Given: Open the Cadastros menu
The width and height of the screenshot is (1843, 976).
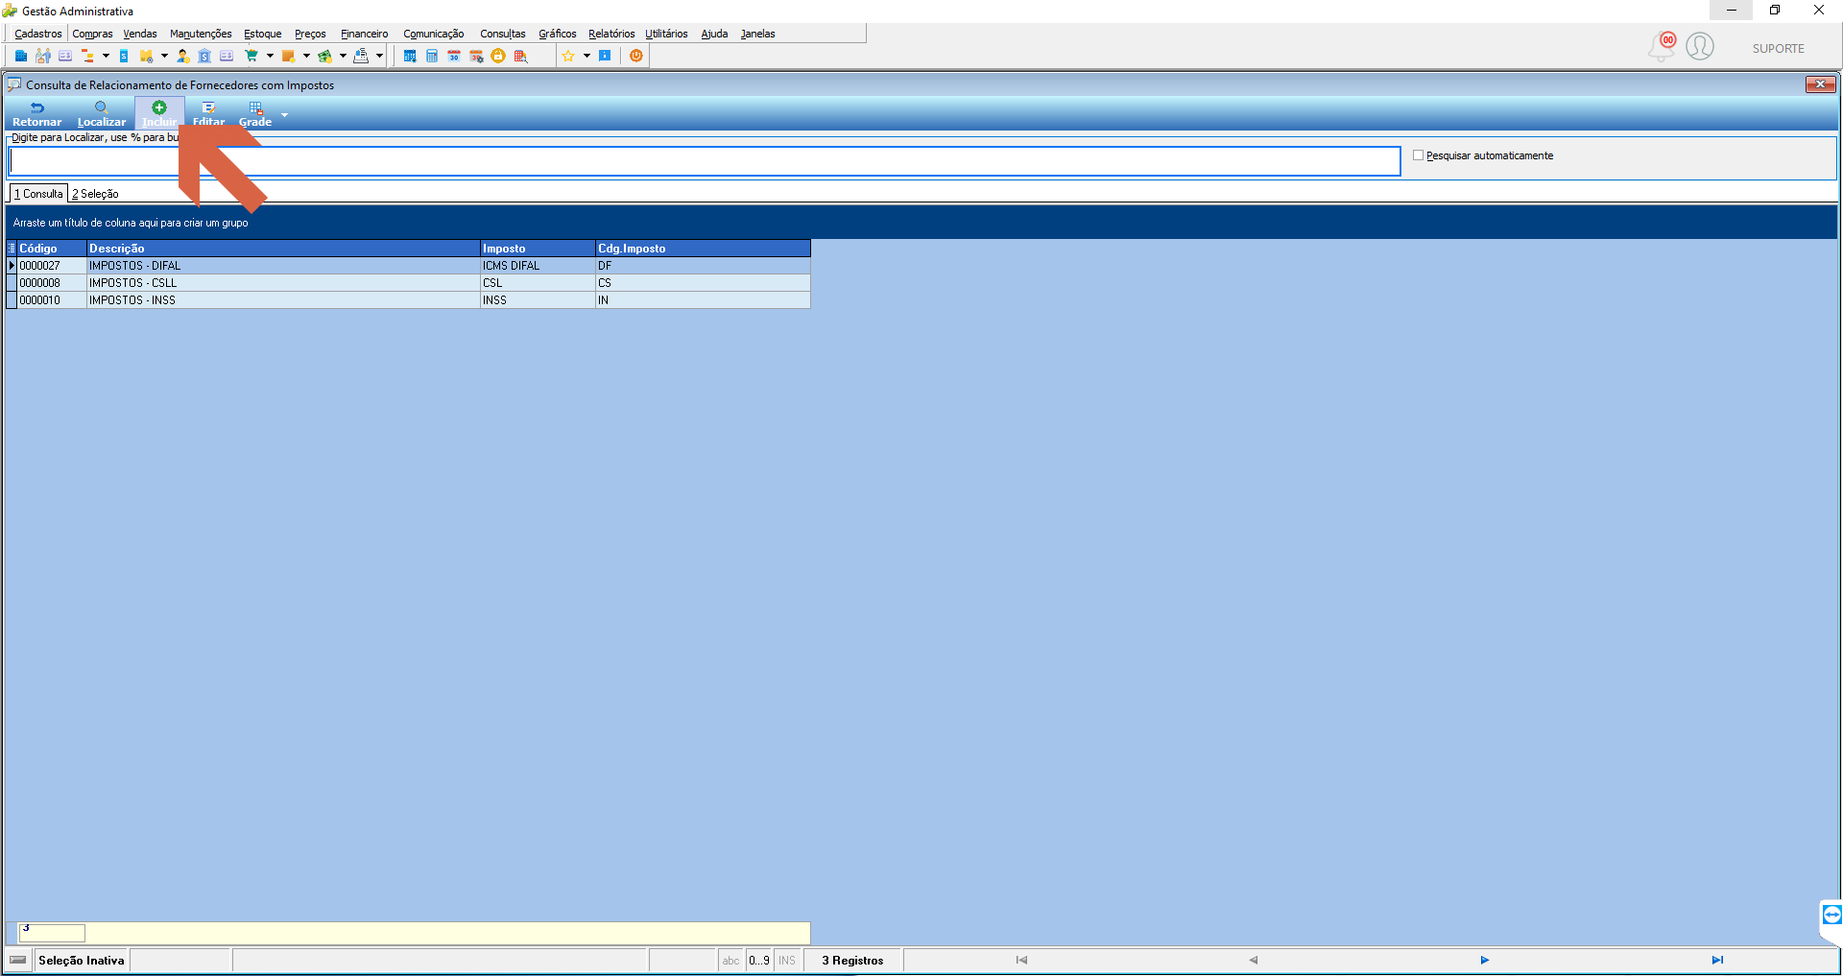Looking at the screenshot, I should click(x=38, y=34).
